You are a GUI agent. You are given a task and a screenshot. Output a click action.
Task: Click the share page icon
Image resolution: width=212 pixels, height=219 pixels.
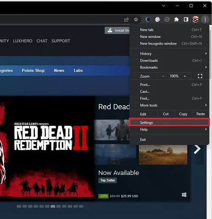pyautogui.click(x=126, y=20)
